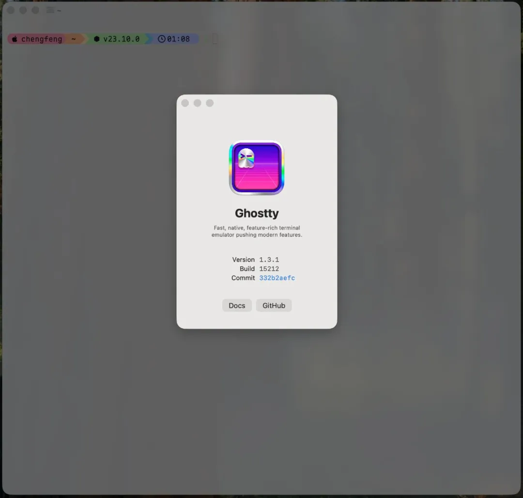523x498 pixels.
Task: Click the Ghostty description text
Action: (257, 231)
